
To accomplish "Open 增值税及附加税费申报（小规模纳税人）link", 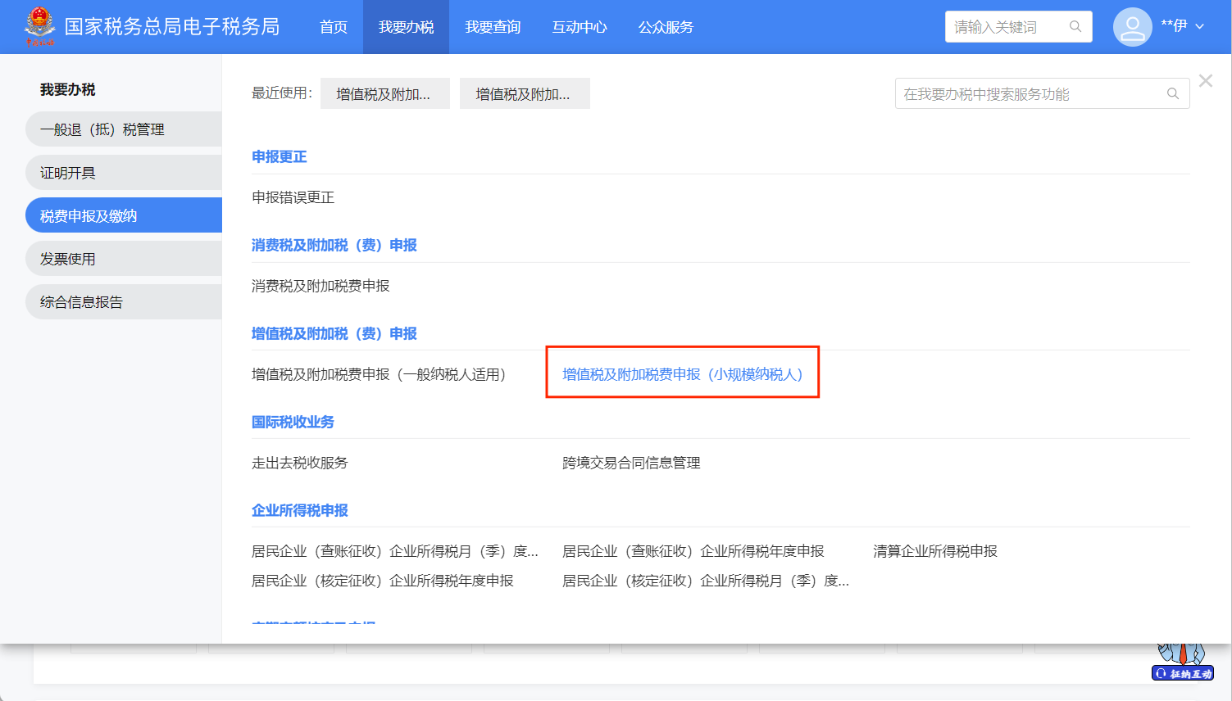I will [682, 374].
